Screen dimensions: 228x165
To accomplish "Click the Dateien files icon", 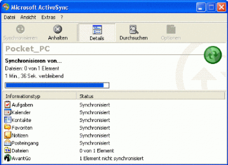I will (8, 150).
